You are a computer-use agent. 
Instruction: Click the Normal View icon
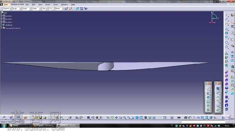(x=133, y=118)
